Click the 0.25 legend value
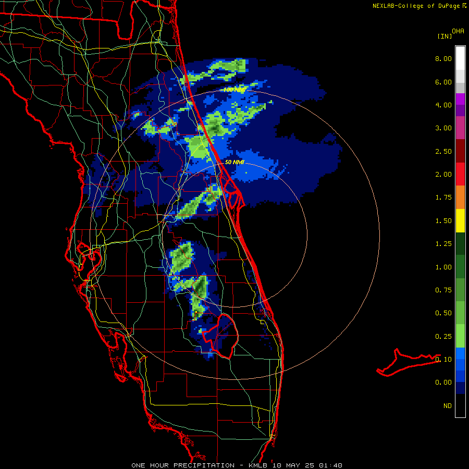 coord(443,337)
